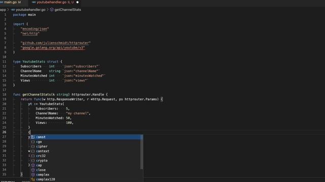Click line number 26 in gutter
This screenshot has width=325, height=182.
(x=5, y=132)
